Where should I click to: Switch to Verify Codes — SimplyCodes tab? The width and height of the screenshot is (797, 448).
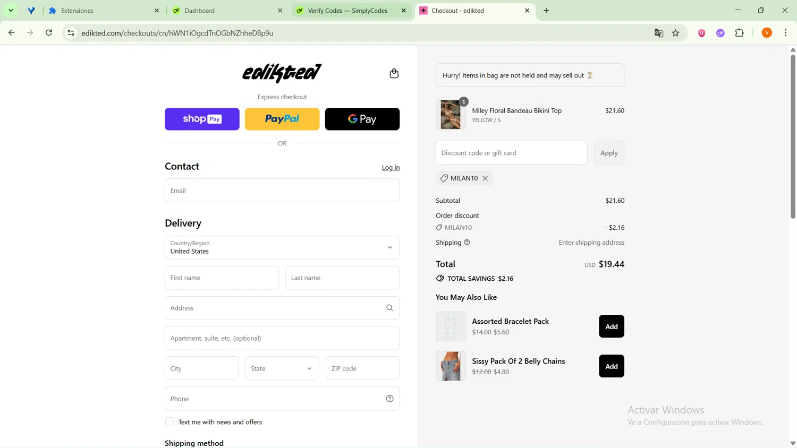tap(351, 11)
